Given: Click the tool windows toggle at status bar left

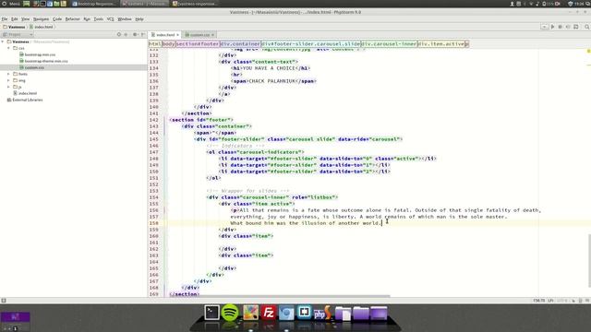Looking at the screenshot, I should (4, 301).
